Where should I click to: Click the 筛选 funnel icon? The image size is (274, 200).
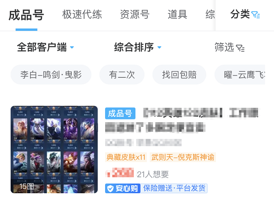click(x=240, y=48)
